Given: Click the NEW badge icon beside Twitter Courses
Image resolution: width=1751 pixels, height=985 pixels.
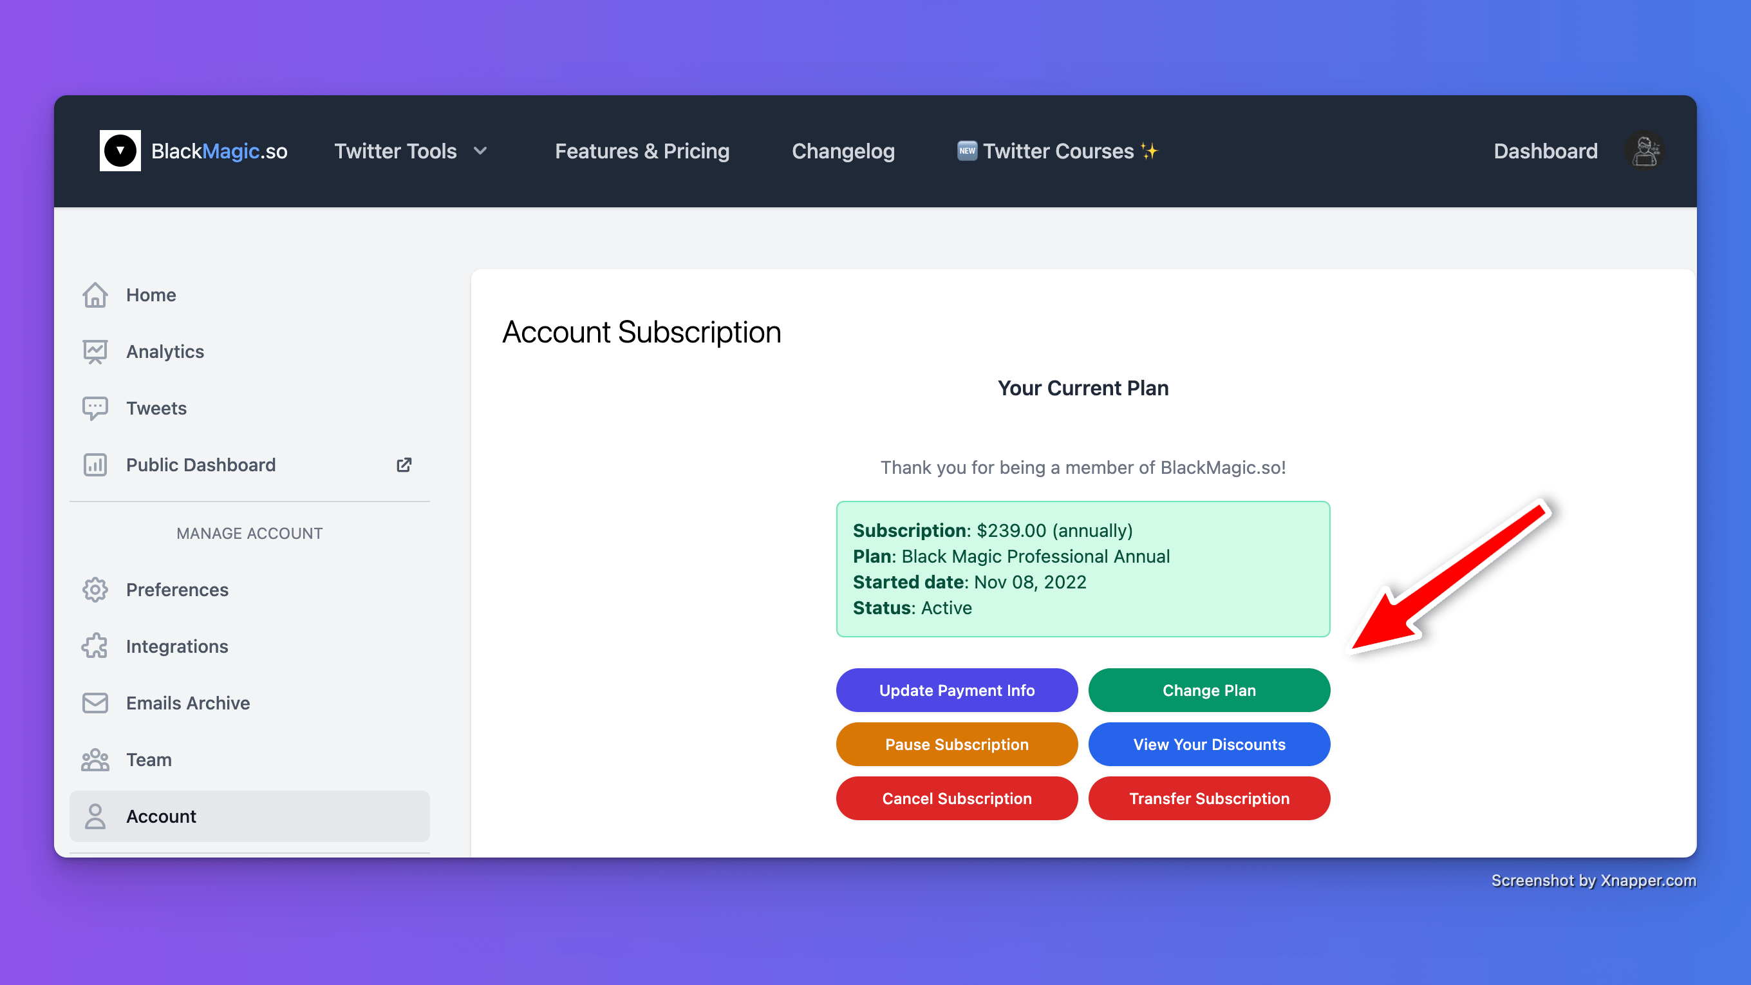Looking at the screenshot, I should click(x=968, y=150).
